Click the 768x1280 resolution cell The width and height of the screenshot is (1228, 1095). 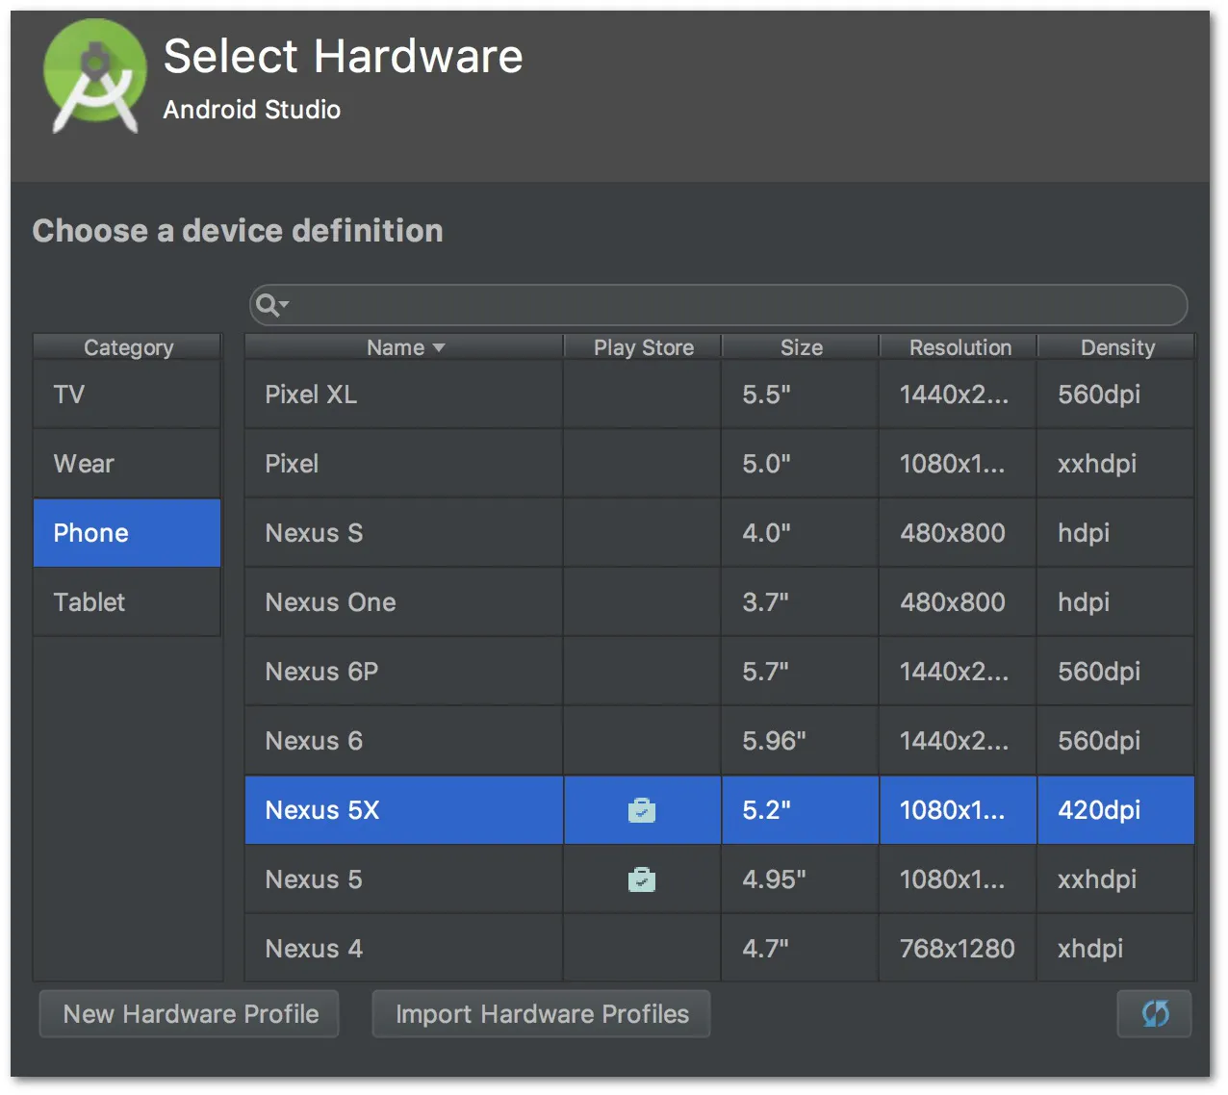[958, 949]
